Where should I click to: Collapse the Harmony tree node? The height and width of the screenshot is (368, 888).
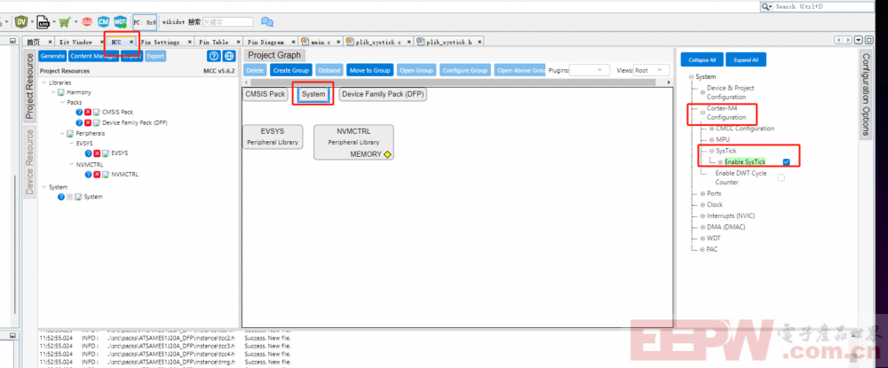pyautogui.click(x=53, y=92)
